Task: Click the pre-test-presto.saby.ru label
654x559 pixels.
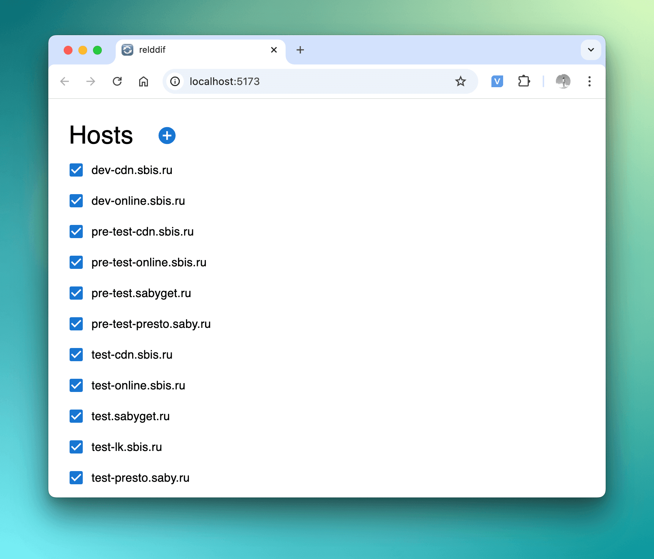Action: pos(151,324)
